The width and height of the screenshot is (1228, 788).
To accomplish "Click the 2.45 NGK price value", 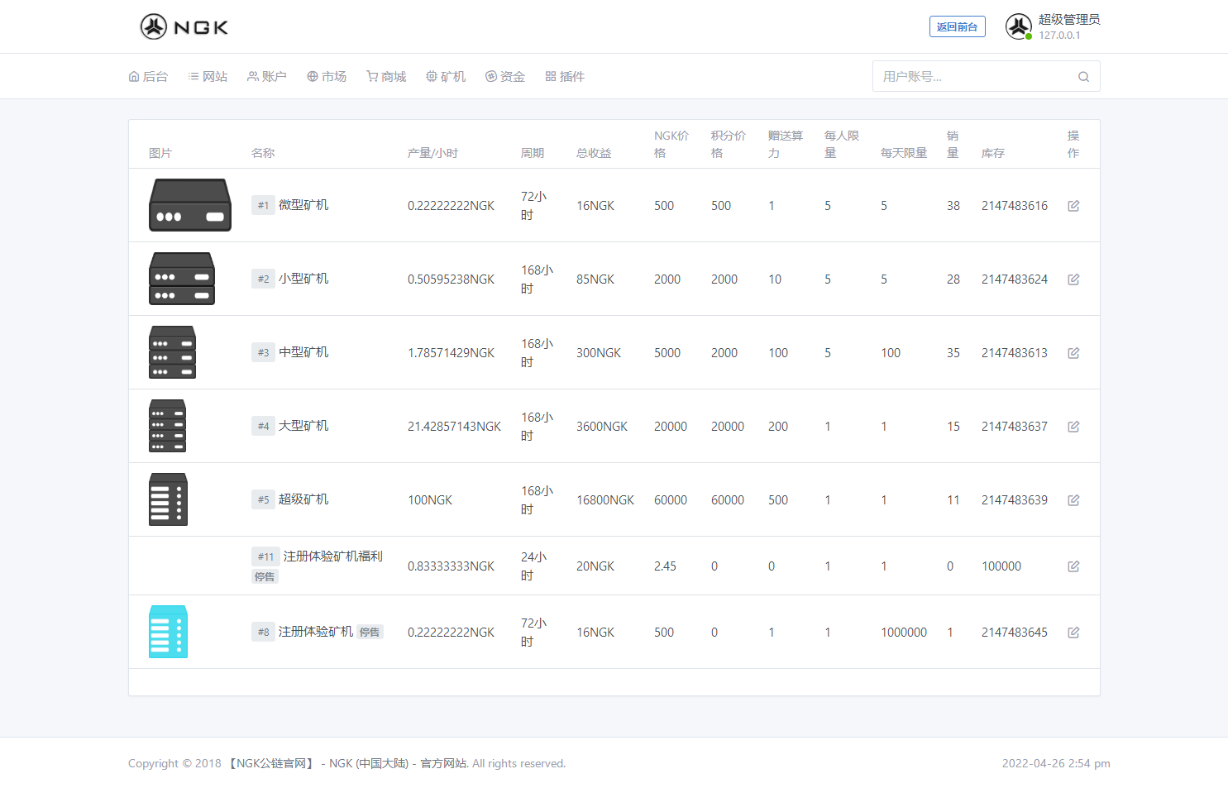I will 665,566.
